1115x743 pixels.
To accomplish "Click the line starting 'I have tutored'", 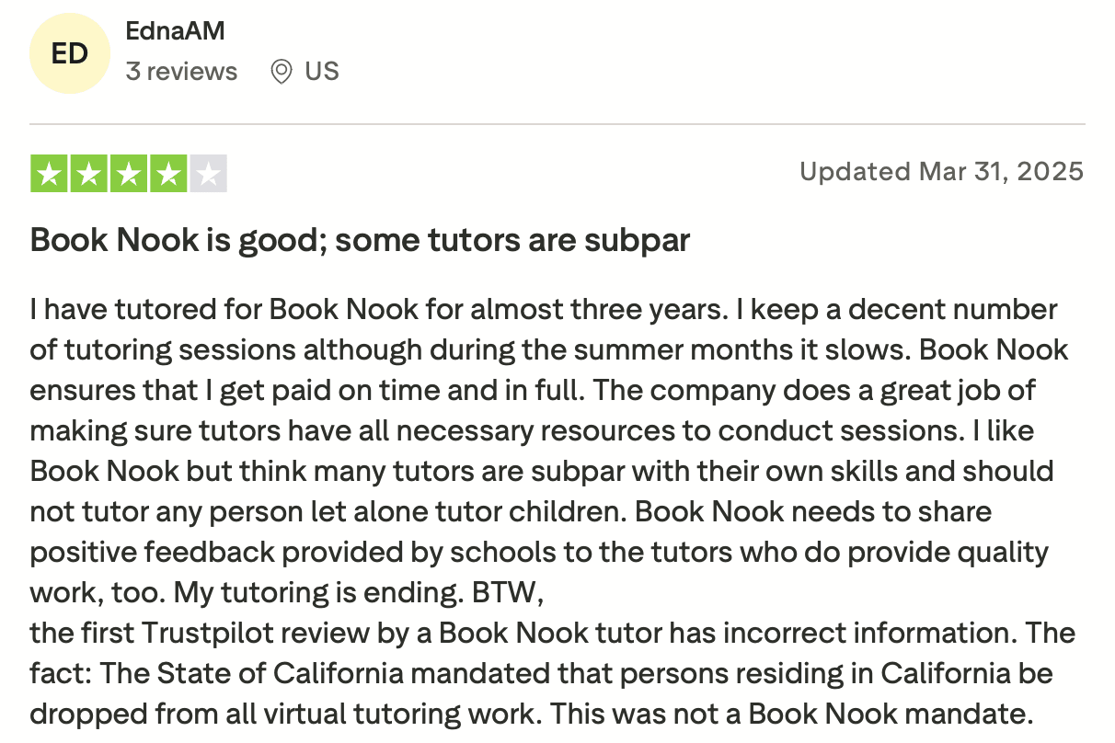I will pos(544,309).
